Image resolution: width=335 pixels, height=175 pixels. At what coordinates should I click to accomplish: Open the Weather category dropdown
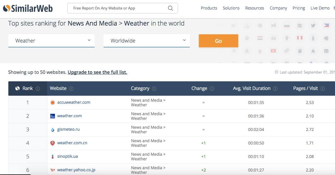coord(51,41)
